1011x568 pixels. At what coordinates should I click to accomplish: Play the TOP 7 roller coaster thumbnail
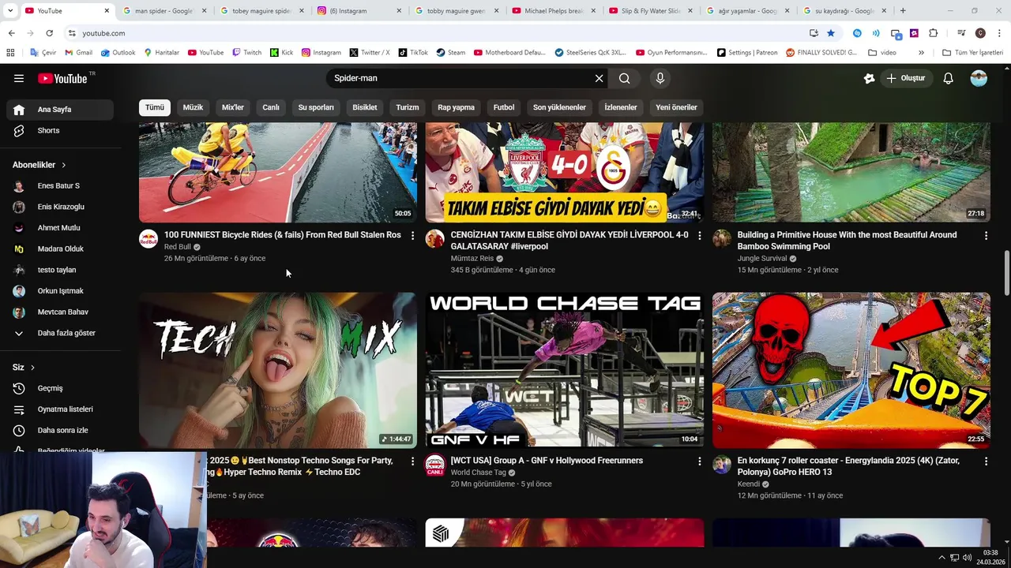(851, 370)
